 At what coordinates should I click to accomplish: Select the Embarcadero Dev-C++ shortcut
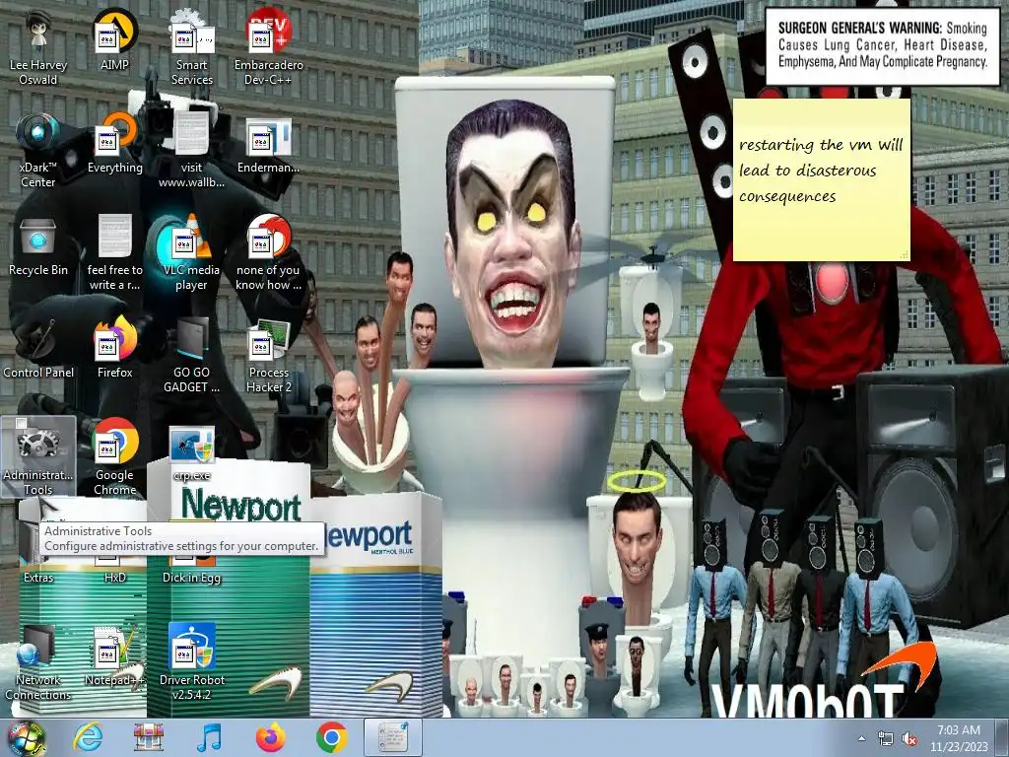(268, 48)
